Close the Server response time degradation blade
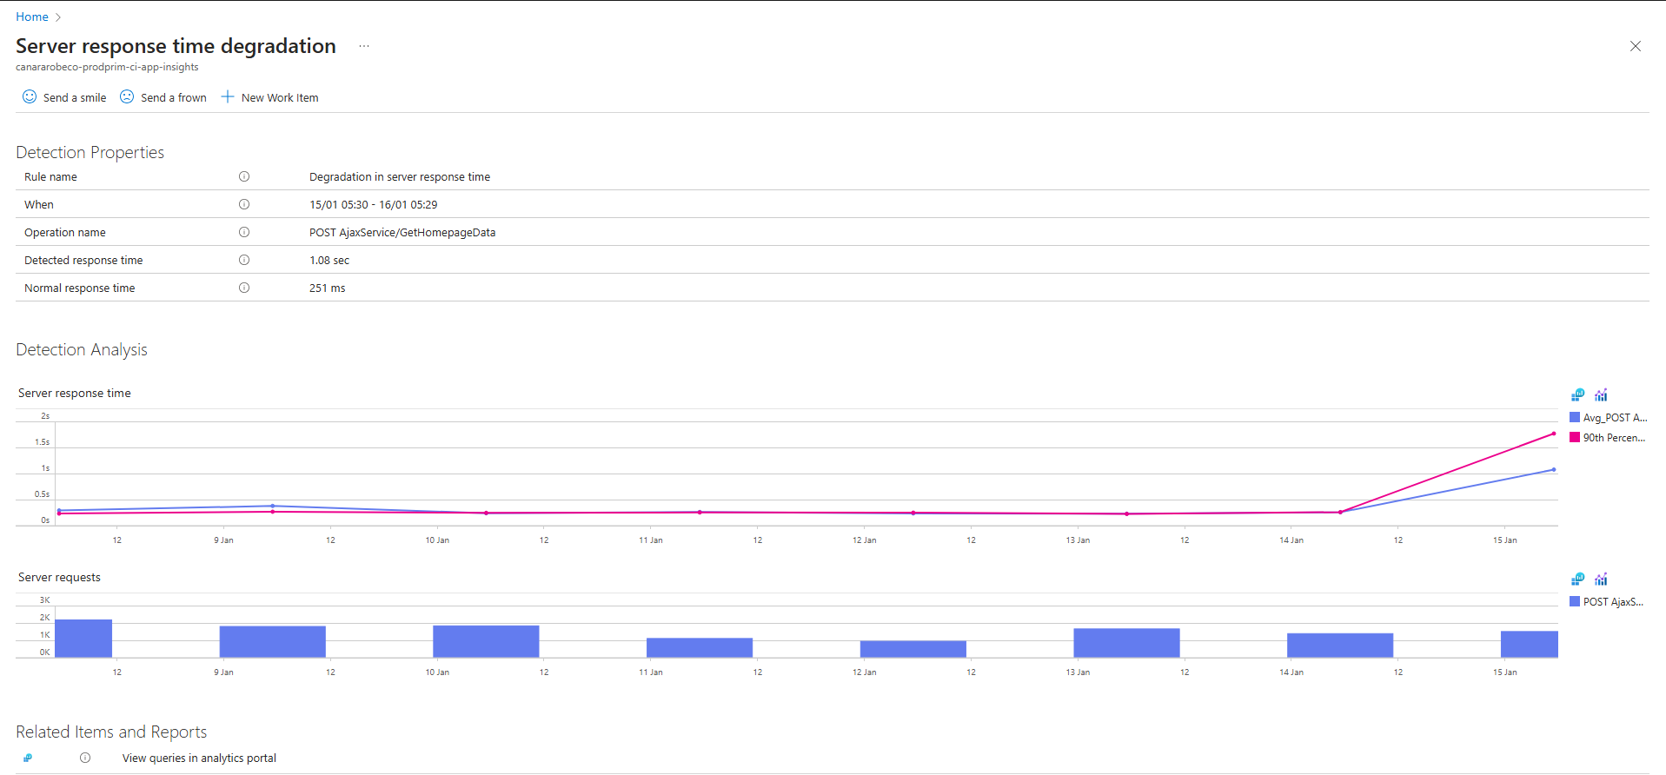Image resolution: width=1666 pixels, height=775 pixels. (1635, 46)
